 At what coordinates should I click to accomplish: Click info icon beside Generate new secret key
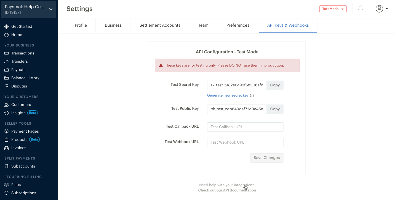click(252, 95)
